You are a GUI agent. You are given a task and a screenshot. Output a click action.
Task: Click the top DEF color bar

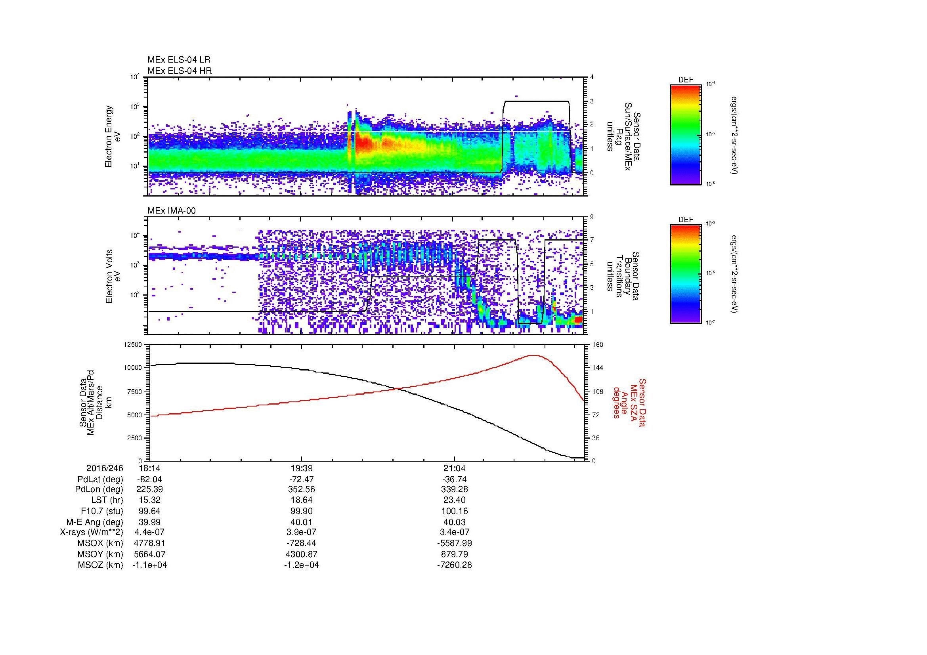[686, 134]
